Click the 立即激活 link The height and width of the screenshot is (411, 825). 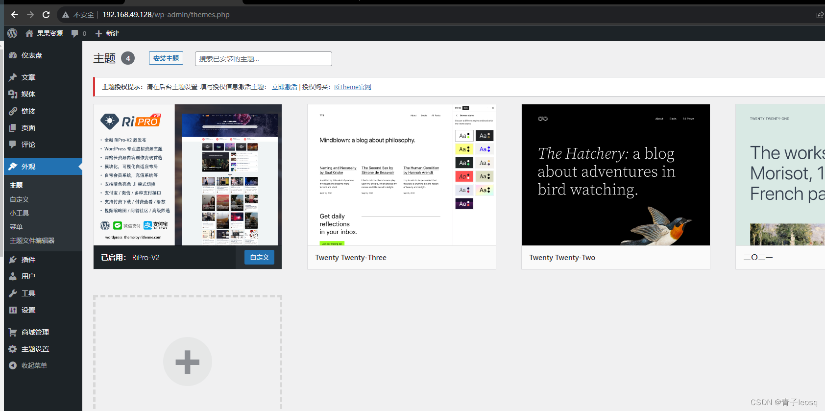point(285,87)
